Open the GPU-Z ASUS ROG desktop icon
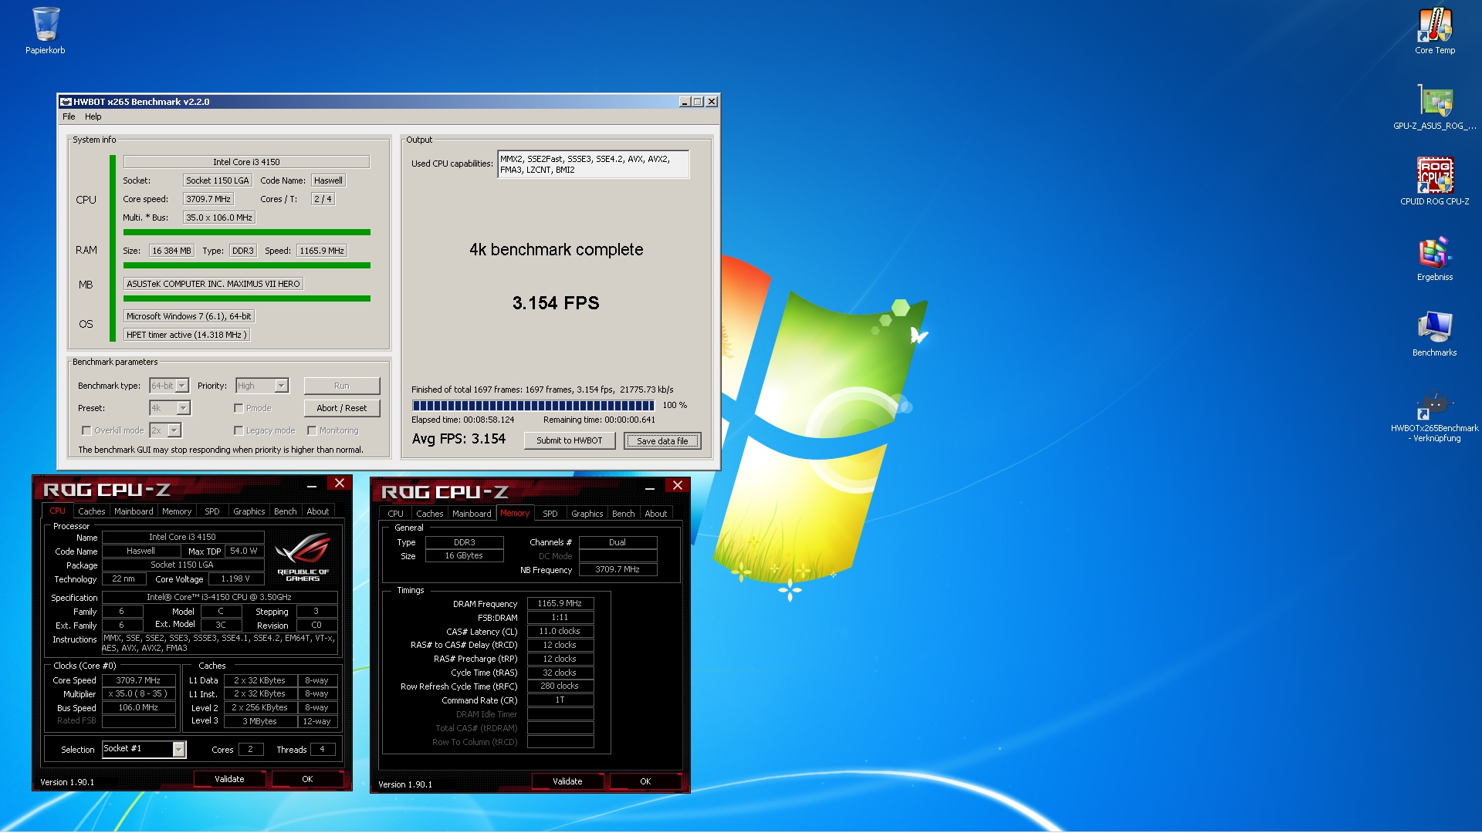The image size is (1482, 833). pos(1435,106)
